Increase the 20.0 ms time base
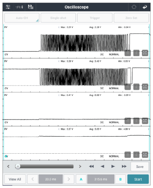Image resolution: width=153 pixels, height=188 pixels. [x=69, y=179]
